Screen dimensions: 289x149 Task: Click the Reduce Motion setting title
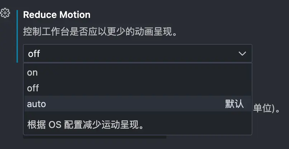57,15
